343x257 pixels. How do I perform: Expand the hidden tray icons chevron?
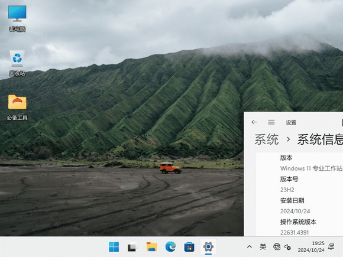[250, 247]
